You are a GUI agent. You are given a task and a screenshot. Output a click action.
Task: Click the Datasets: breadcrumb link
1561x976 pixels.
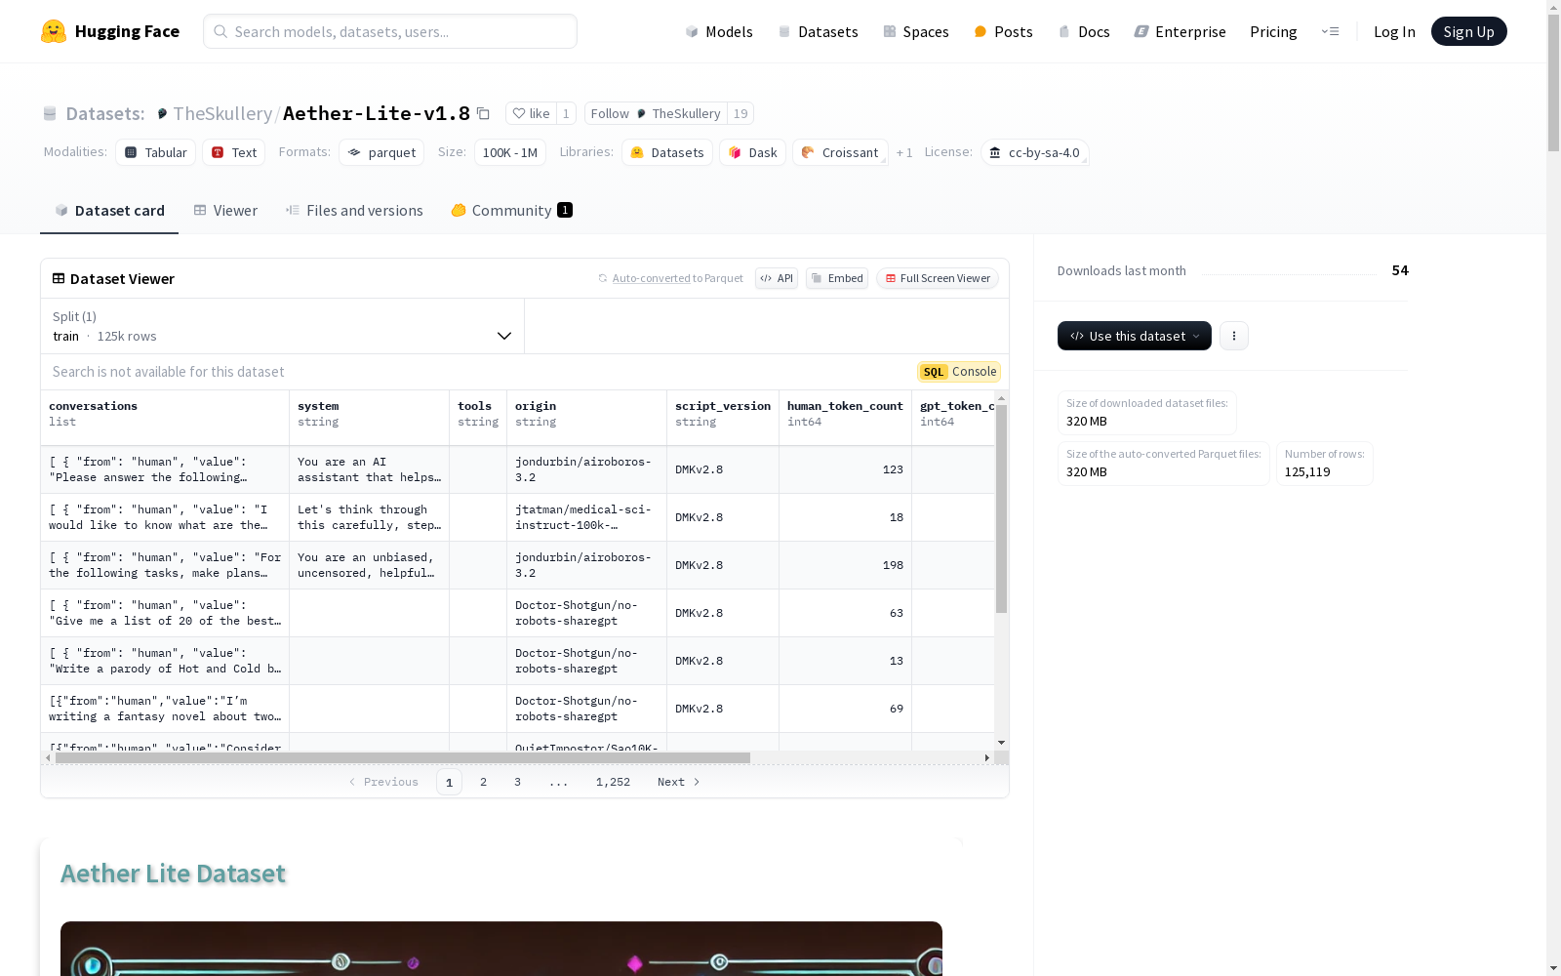[x=104, y=113]
